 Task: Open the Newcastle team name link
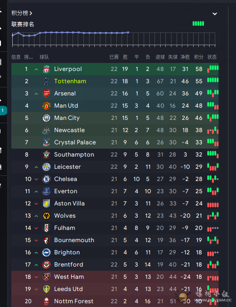coord(69,130)
